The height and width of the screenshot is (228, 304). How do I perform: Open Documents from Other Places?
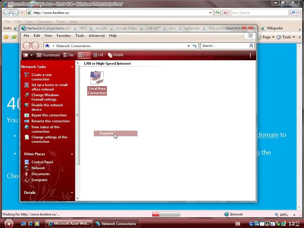[40, 174]
